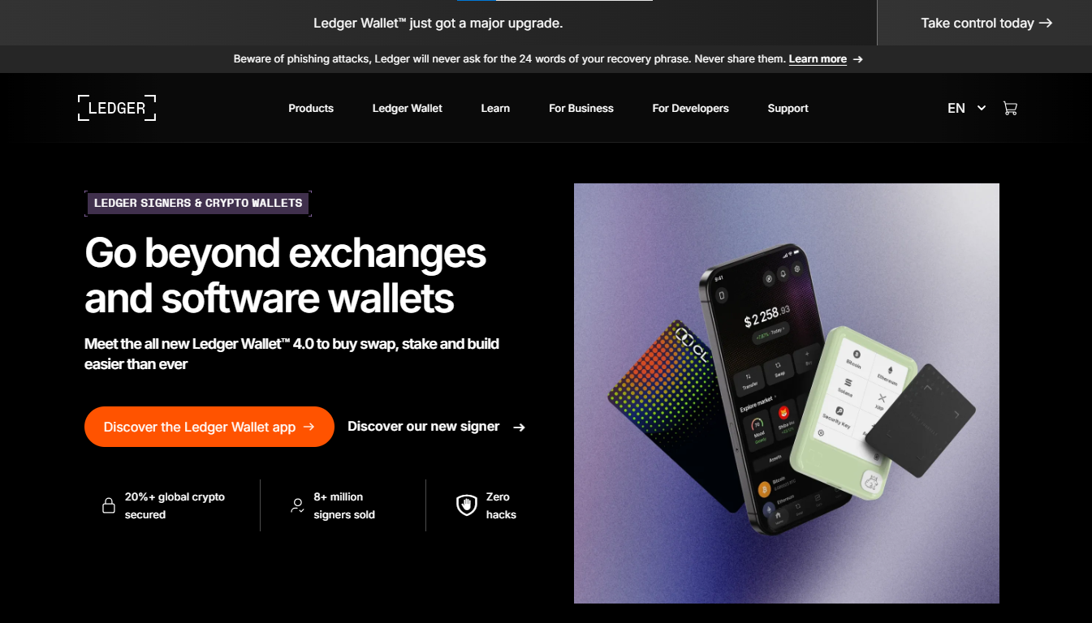Open the For Business menu

click(x=581, y=108)
